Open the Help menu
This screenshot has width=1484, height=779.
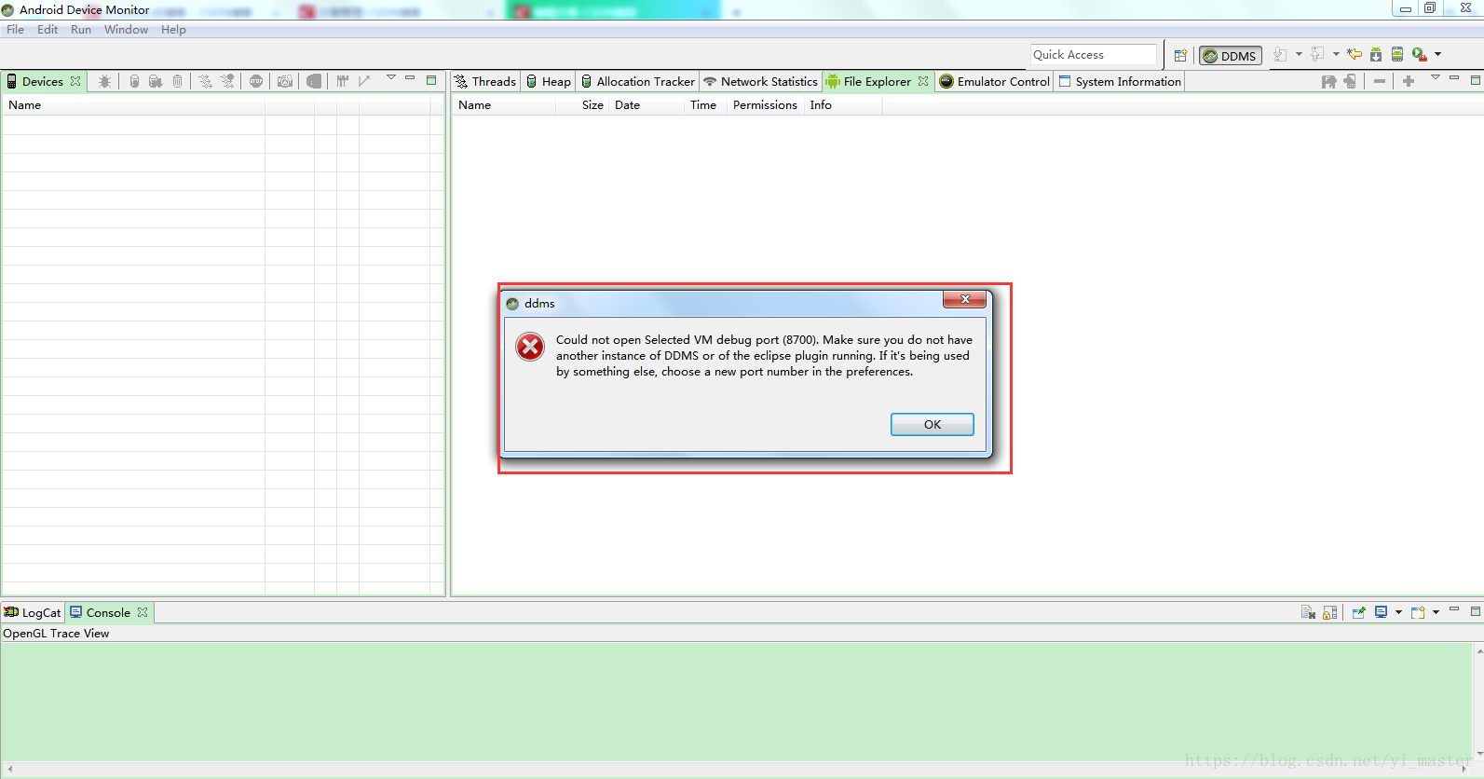tap(173, 29)
